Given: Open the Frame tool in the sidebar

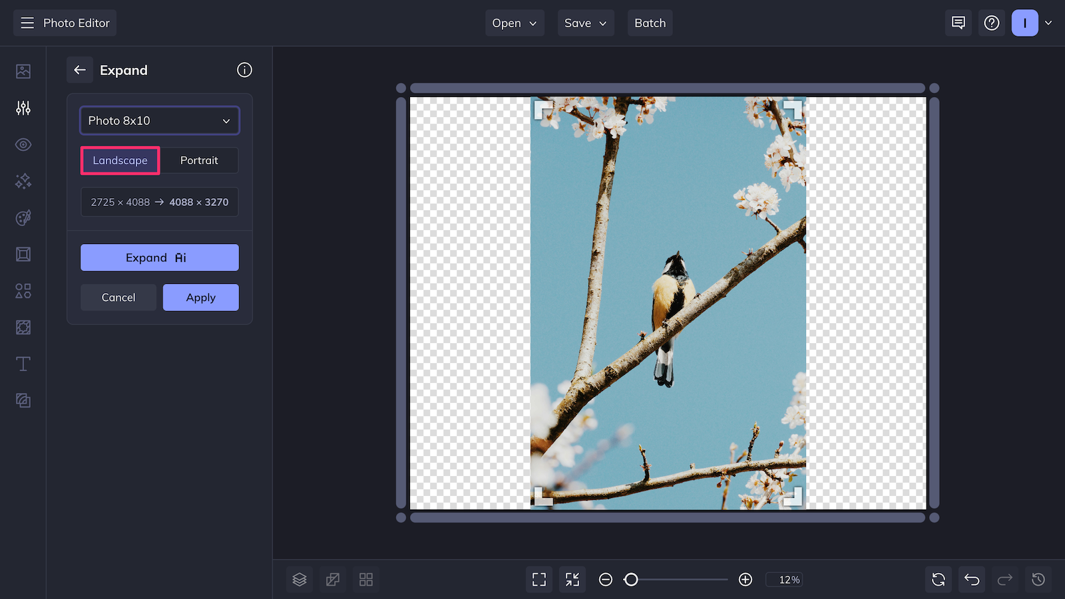Looking at the screenshot, I should pos(23,254).
